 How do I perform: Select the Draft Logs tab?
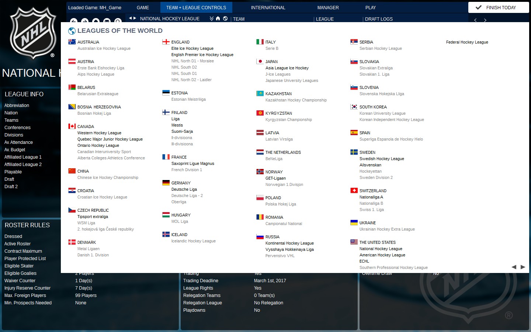[x=379, y=19]
